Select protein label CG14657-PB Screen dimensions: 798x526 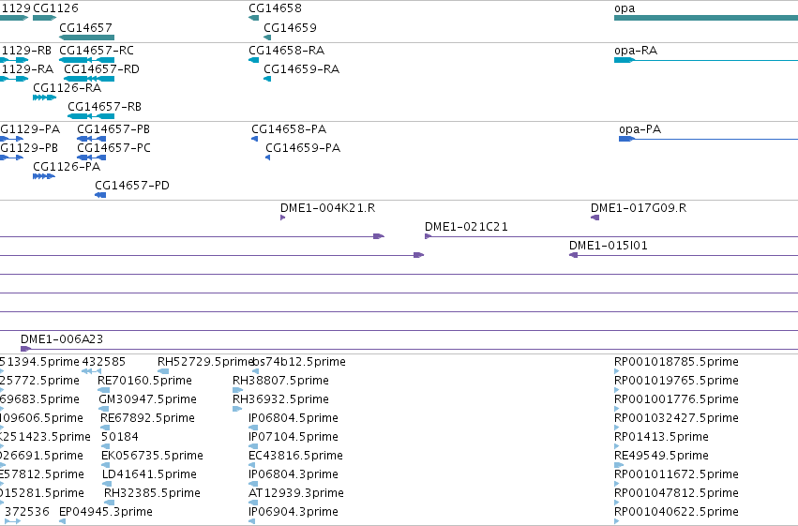point(113,129)
